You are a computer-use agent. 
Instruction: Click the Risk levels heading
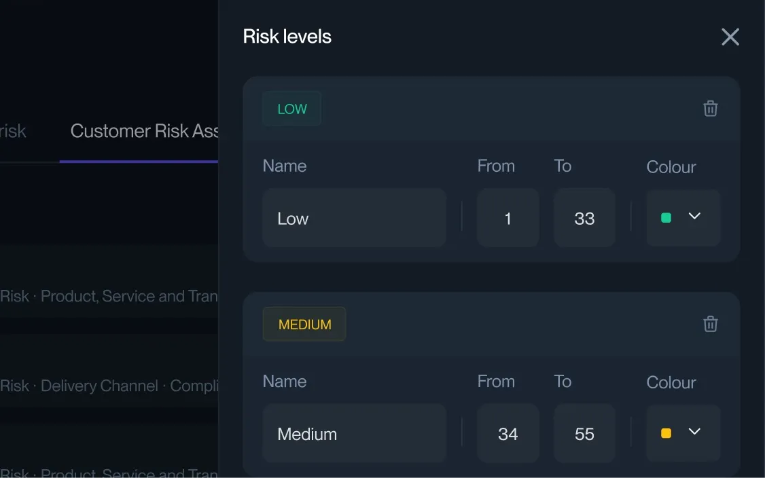tap(287, 36)
